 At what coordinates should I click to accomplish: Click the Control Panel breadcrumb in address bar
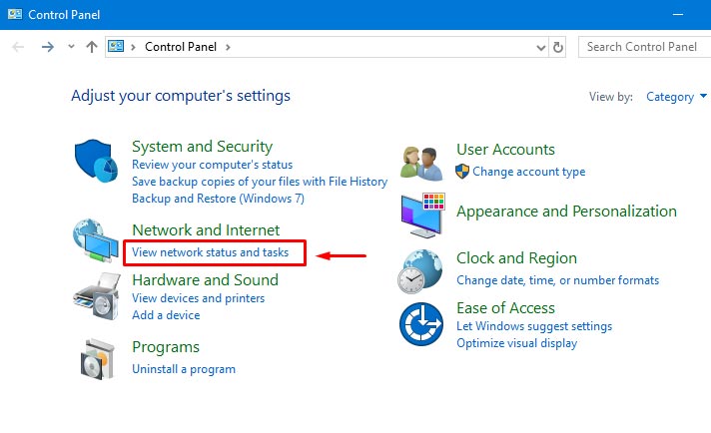tap(183, 47)
